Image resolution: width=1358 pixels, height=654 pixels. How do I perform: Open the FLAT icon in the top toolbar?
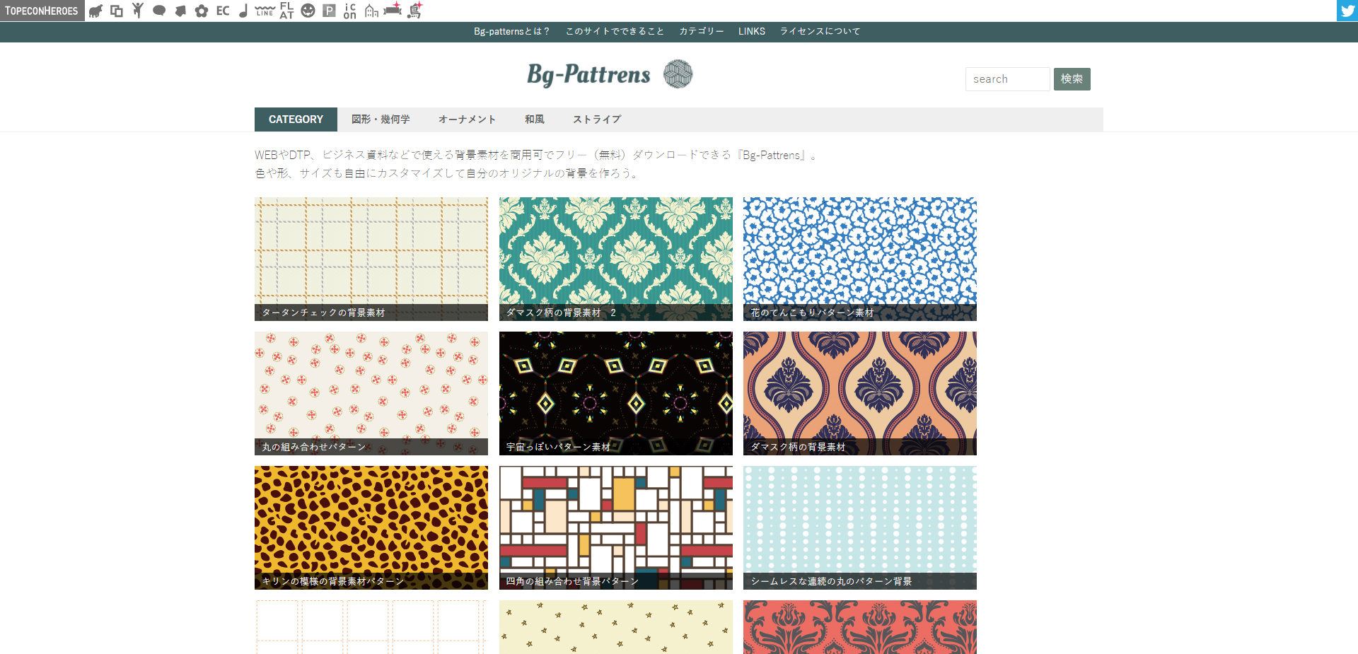(286, 11)
